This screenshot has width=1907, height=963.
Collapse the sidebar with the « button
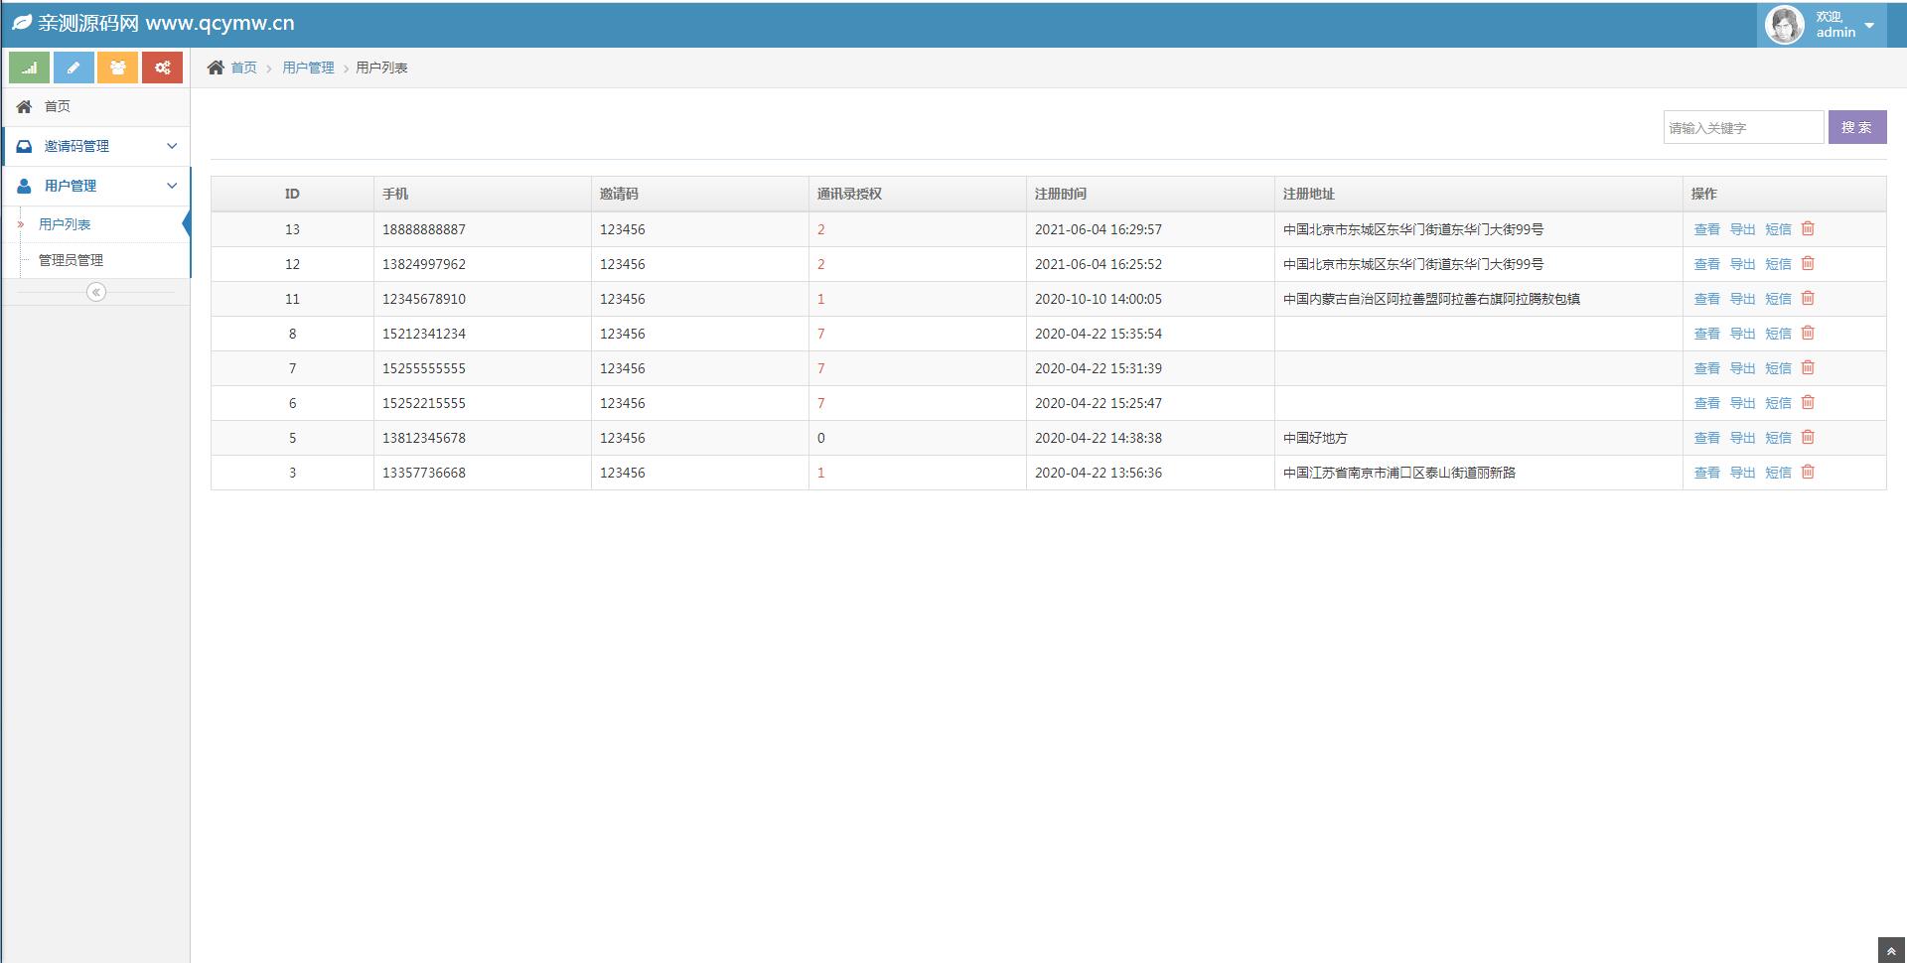tap(95, 292)
